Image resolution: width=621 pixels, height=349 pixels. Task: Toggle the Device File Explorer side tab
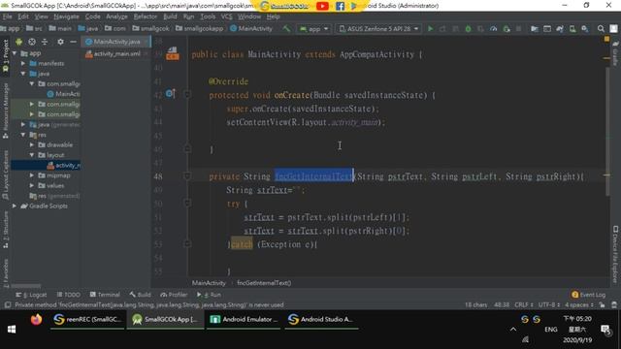615,254
